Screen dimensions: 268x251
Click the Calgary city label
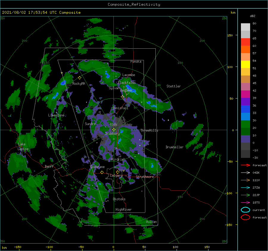116,175
